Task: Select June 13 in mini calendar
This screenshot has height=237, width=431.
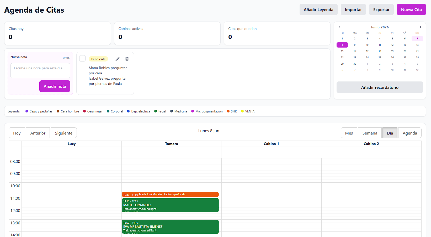Action: [405, 45]
